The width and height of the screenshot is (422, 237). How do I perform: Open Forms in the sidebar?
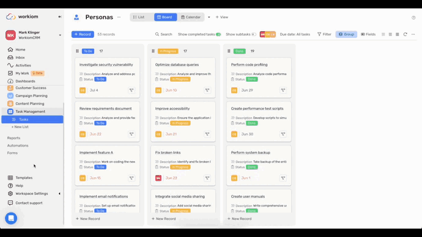[x=12, y=153]
